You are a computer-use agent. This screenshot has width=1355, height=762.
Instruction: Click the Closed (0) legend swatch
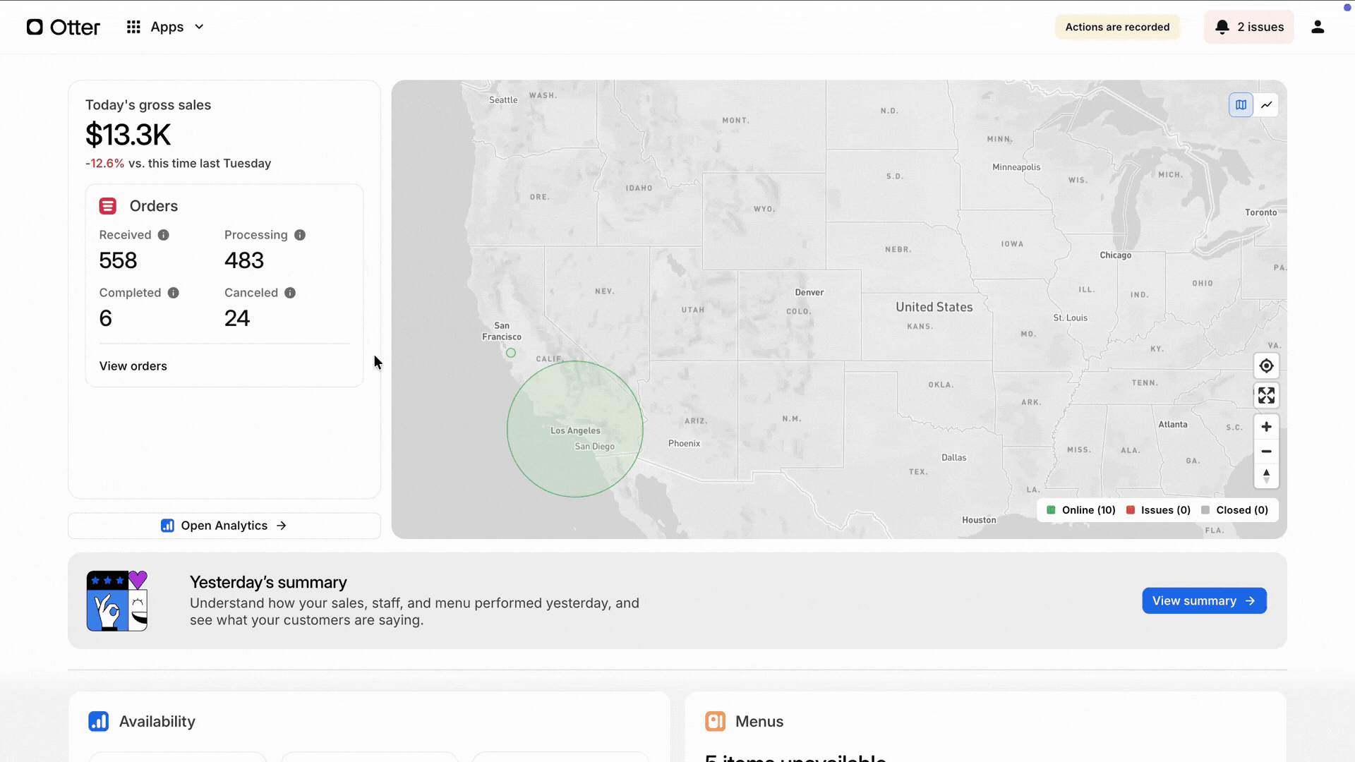(x=1205, y=510)
